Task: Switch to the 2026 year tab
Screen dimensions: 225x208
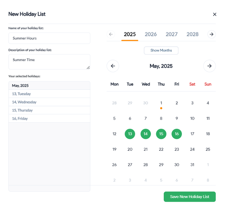Action: [x=151, y=34]
